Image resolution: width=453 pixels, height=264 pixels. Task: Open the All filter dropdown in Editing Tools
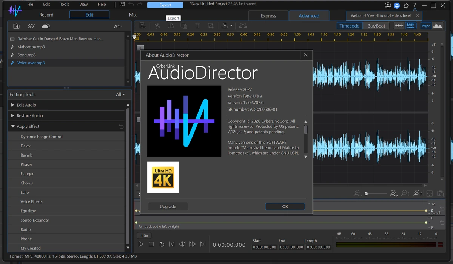coord(120,95)
